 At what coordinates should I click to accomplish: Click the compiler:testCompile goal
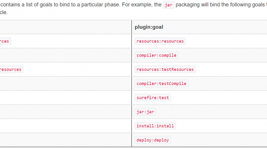161,83
